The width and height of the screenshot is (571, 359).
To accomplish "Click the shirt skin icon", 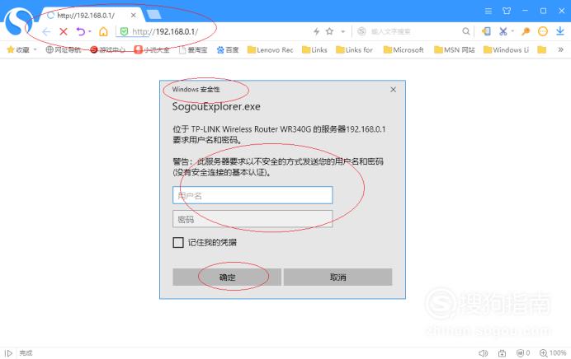I will 507,11.
